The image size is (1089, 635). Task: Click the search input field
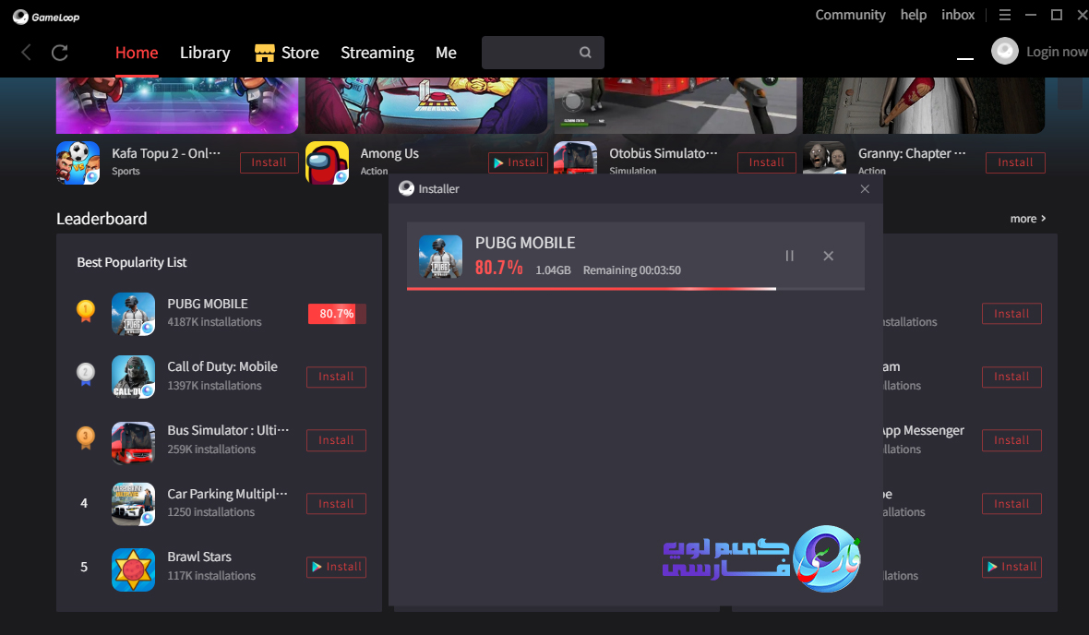[535, 53]
